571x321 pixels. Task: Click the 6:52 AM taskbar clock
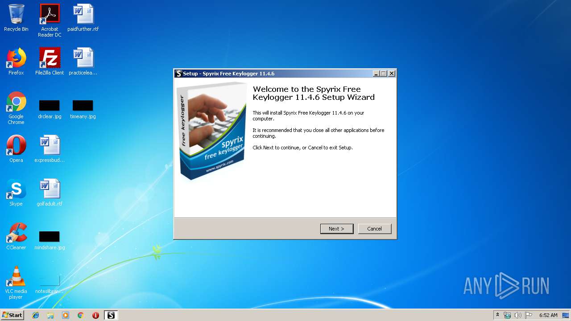tap(548, 315)
